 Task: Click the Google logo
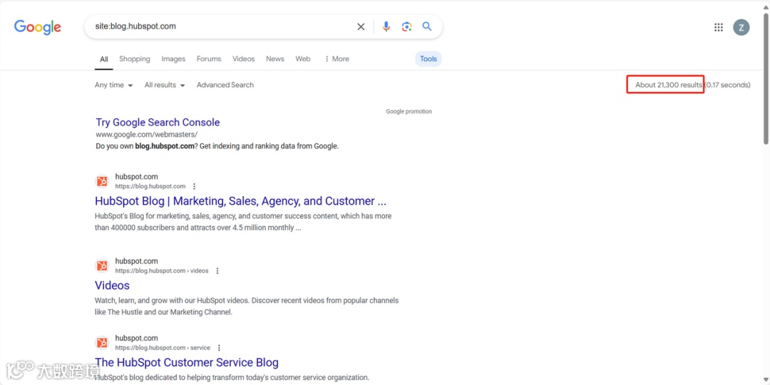[38, 27]
